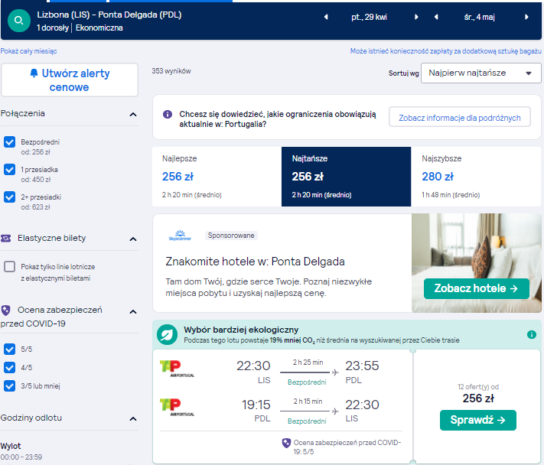Click the Sprawdź button for 256 zł offer
Image resolution: width=544 pixels, height=465 pixels.
point(478,421)
